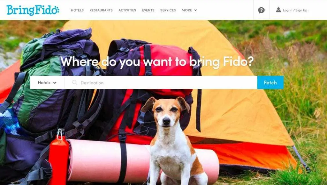Focus the Destination search input field
The height and width of the screenshot is (185, 327).
(x=161, y=82)
